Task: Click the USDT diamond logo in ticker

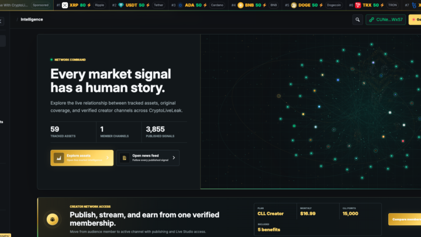Action: point(121,5)
